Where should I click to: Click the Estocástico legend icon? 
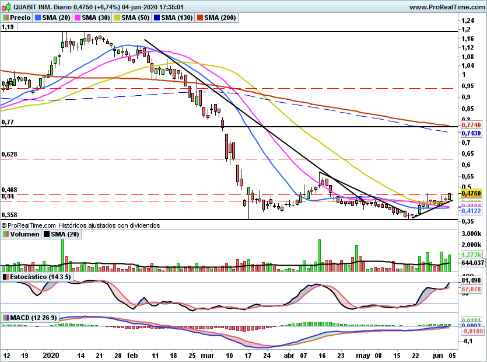[x=6, y=277]
